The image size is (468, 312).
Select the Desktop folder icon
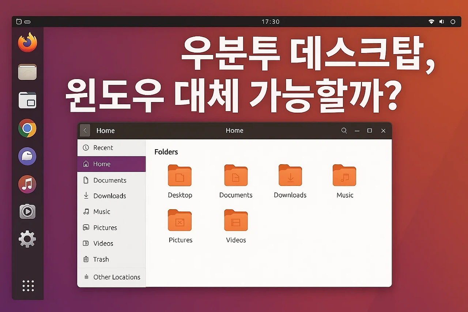pos(180,176)
